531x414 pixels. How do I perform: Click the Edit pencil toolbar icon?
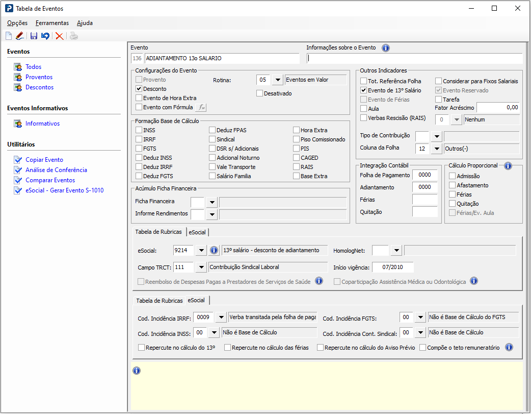point(19,36)
